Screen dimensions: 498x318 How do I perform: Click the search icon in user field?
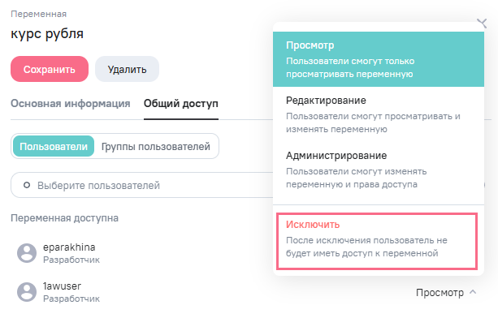27,185
